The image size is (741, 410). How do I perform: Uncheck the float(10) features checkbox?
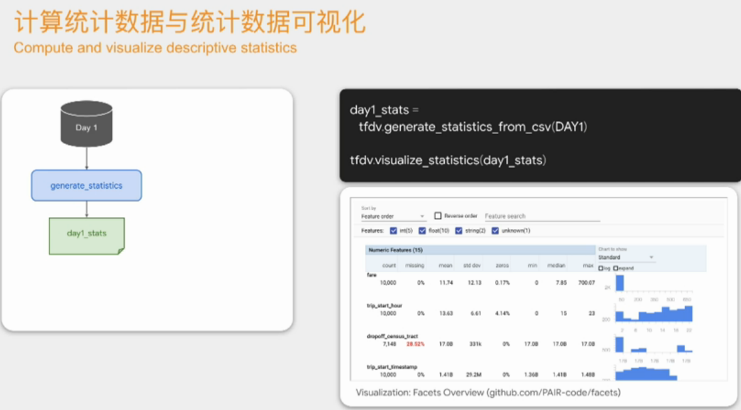point(422,231)
